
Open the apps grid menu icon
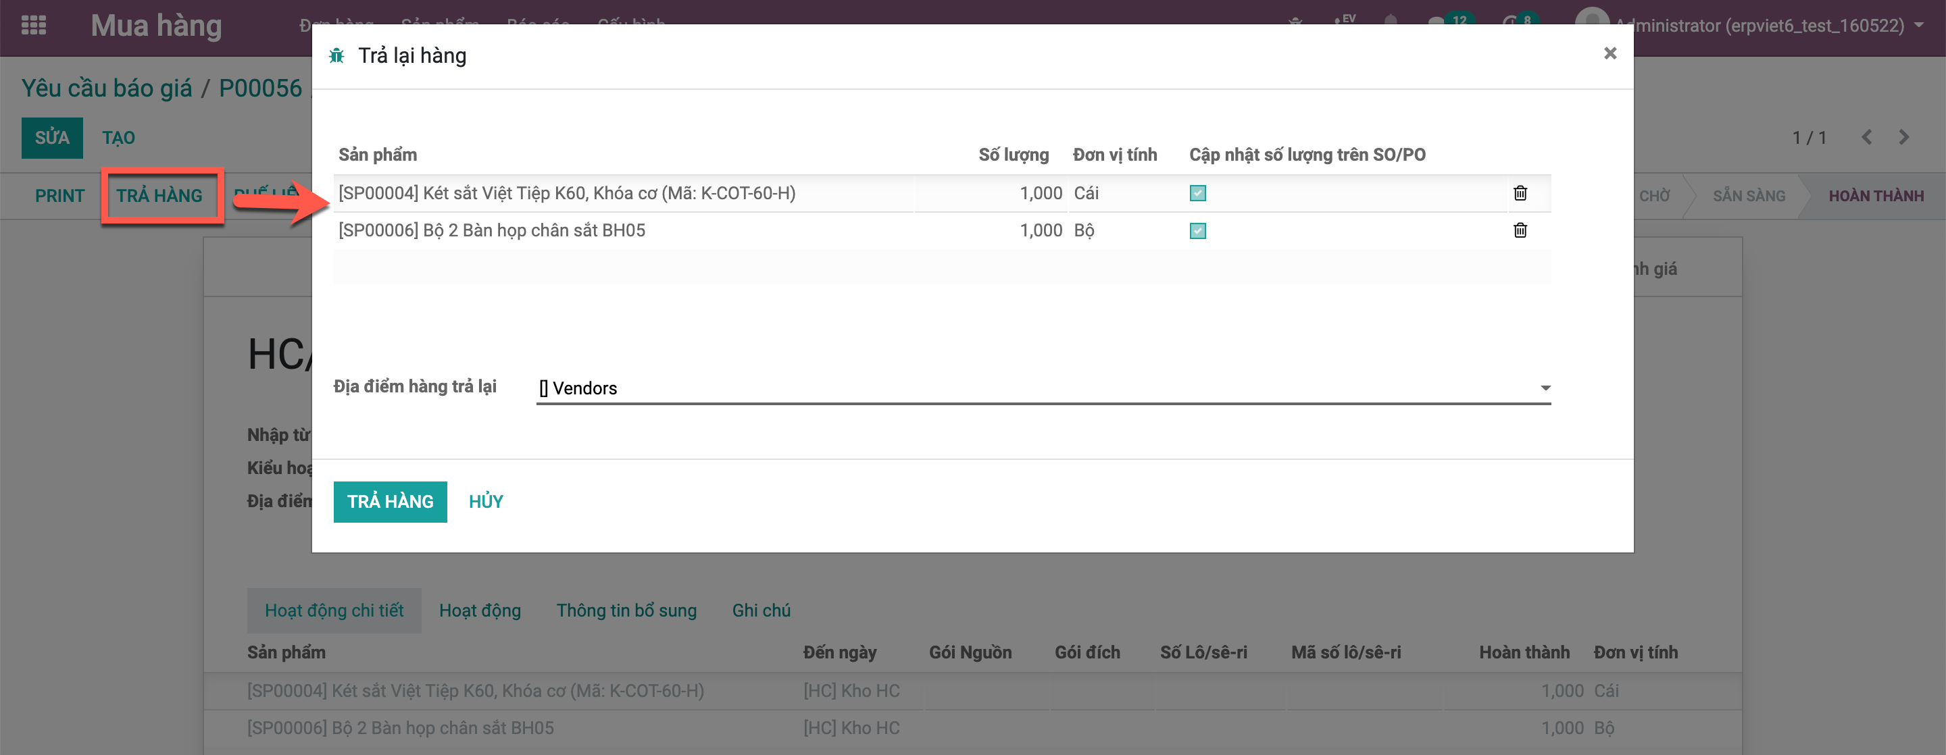(33, 25)
